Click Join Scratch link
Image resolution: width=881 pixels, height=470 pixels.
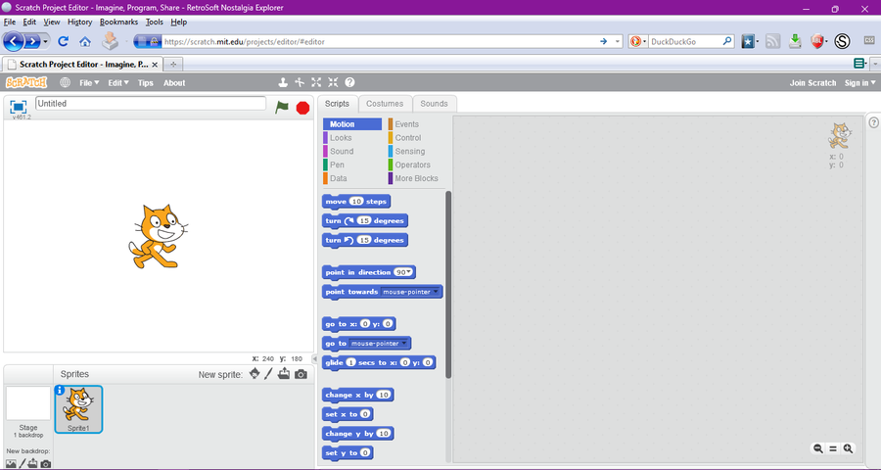(x=812, y=82)
